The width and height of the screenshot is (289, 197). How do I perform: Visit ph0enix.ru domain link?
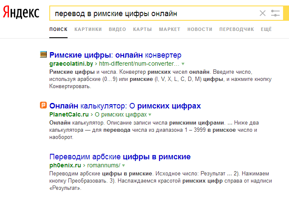(x=65, y=165)
